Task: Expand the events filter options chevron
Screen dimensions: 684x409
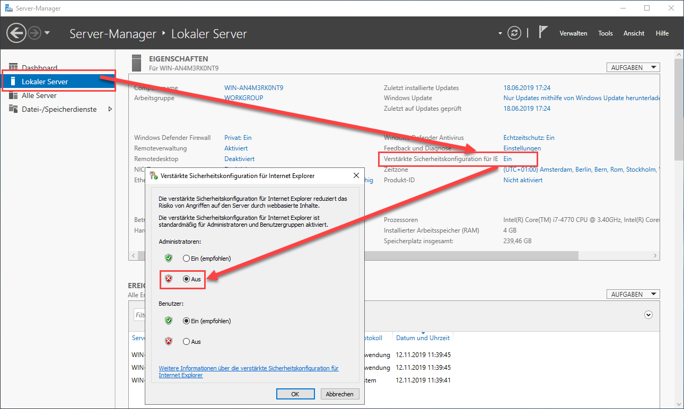Action: coord(648,315)
